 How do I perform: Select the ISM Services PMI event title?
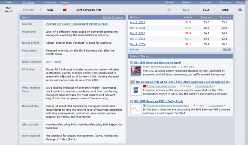pyautogui.click(x=89, y=10)
